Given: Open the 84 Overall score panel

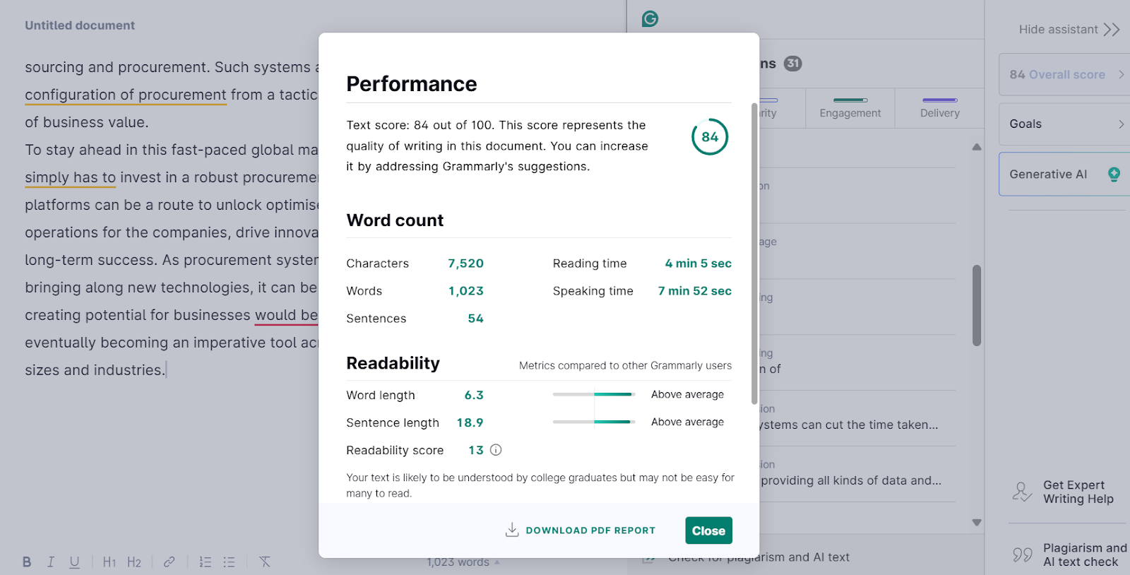Looking at the screenshot, I should (x=1064, y=74).
